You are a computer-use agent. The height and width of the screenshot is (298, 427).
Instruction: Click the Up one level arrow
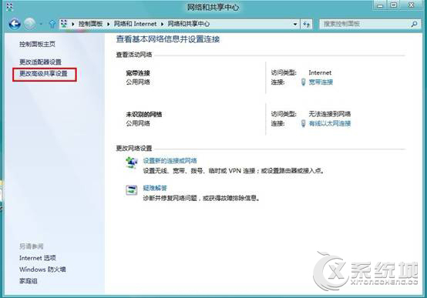pos(52,24)
